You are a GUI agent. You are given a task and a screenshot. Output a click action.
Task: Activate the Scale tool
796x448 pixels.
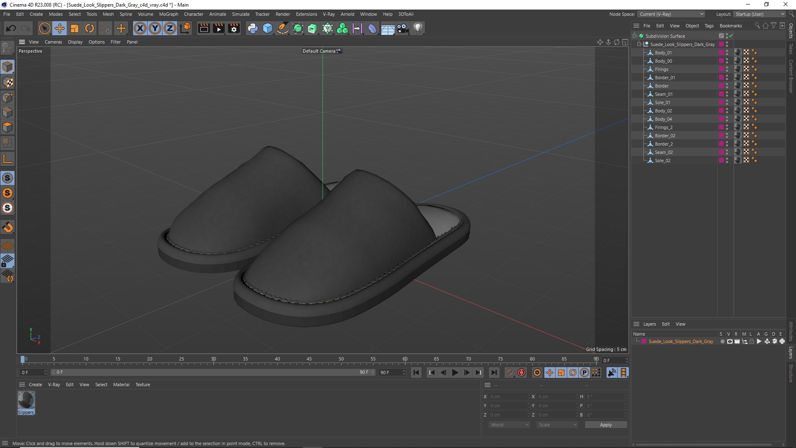pyautogui.click(x=75, y=28)
